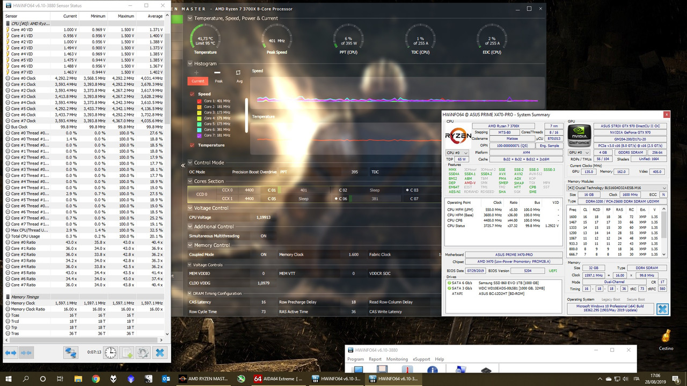Open the memory module selection dropdown
This screenshot has width=687, height=386.
(x=617, y=188)
